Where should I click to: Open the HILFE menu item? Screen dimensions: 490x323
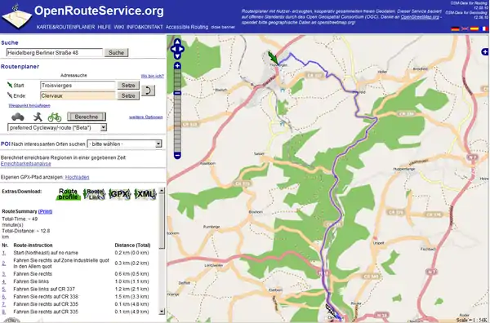[x=104, y=27]
